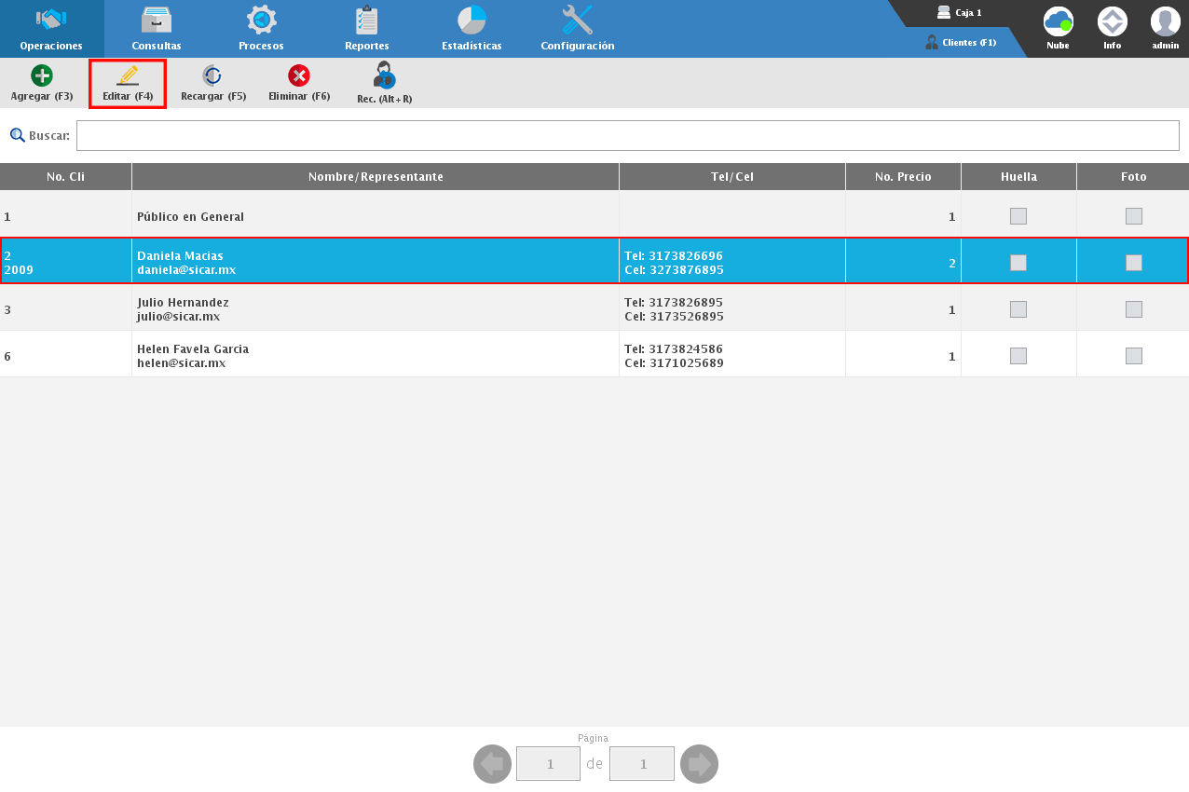Click the Editar (F4) pencil icon
The image size is (1189, 792).
(128, 76)
